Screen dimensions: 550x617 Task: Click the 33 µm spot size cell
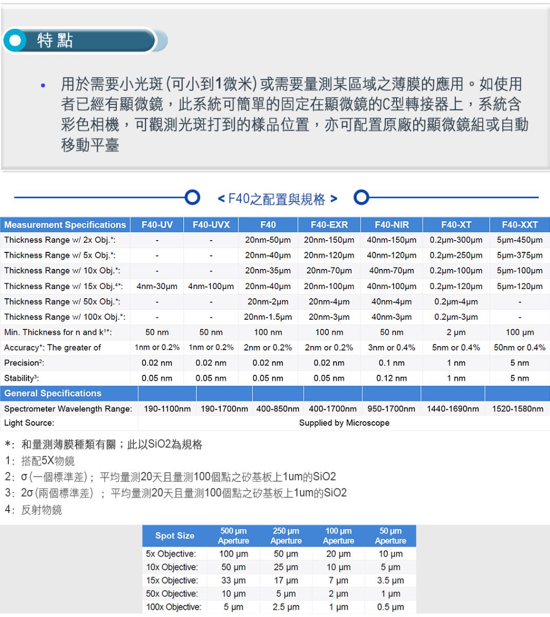tap(234, 581)
